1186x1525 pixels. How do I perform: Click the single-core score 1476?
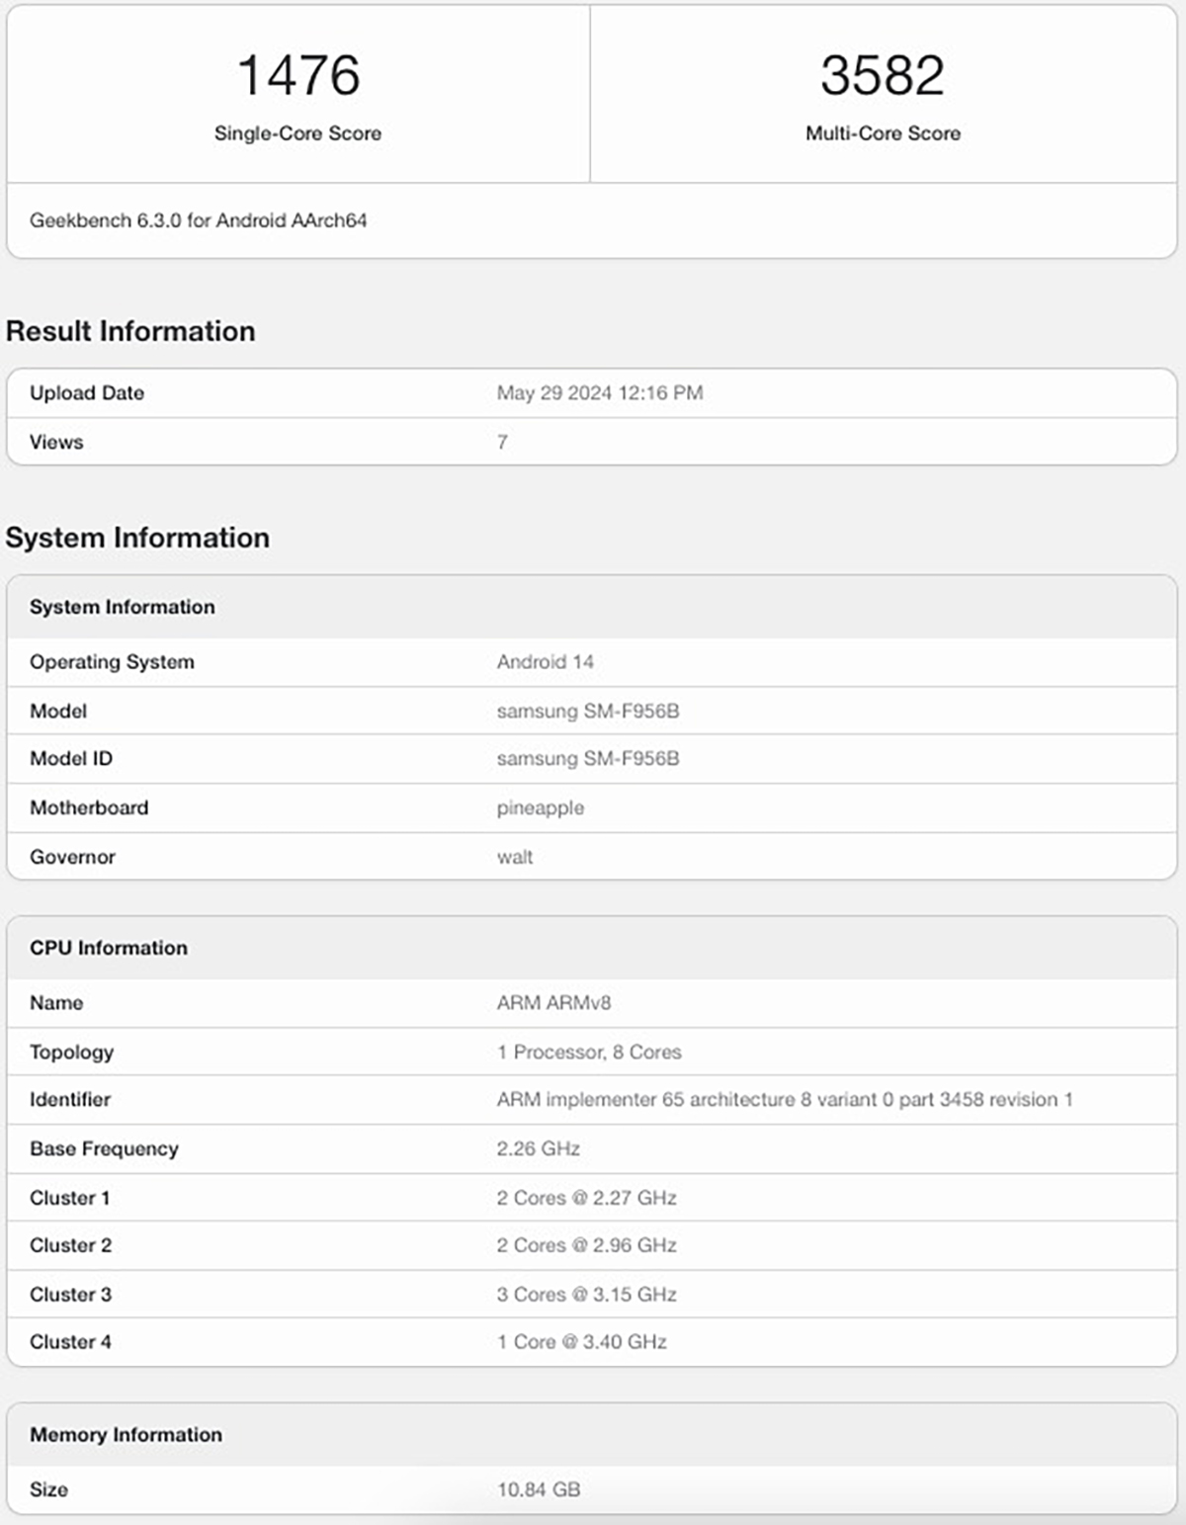click(x=298, y=75)
